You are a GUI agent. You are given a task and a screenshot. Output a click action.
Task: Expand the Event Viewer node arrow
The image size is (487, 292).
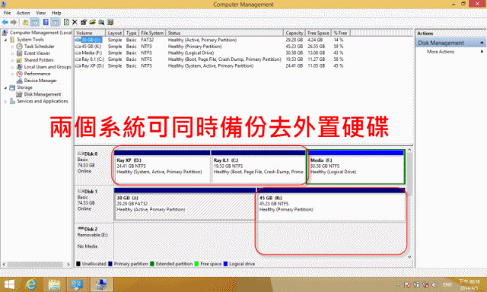(x=13, y=53)
